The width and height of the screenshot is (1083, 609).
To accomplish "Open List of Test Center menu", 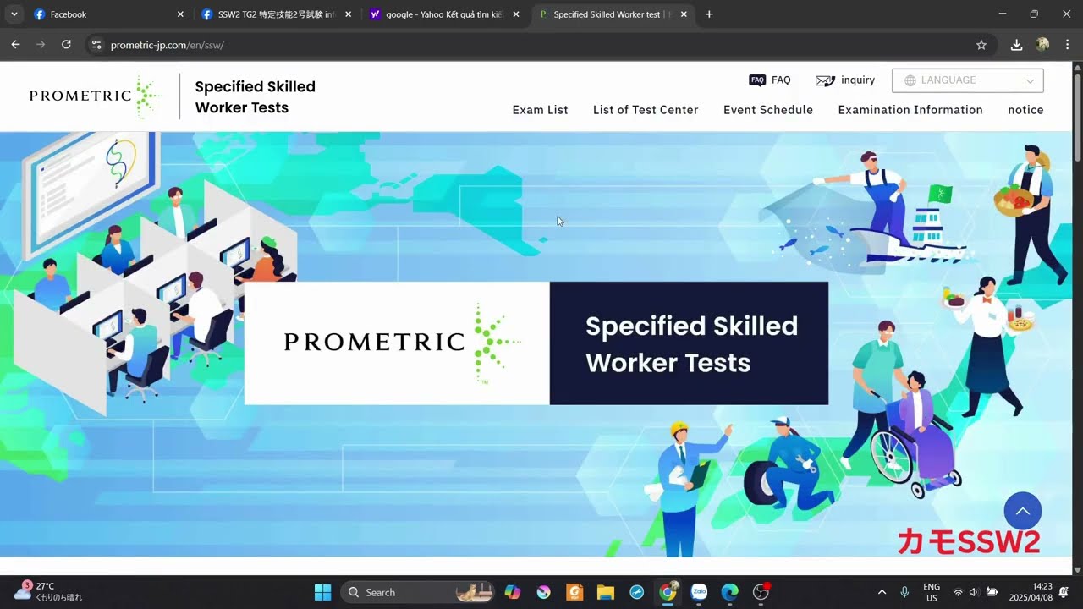I will pos(646,110).
